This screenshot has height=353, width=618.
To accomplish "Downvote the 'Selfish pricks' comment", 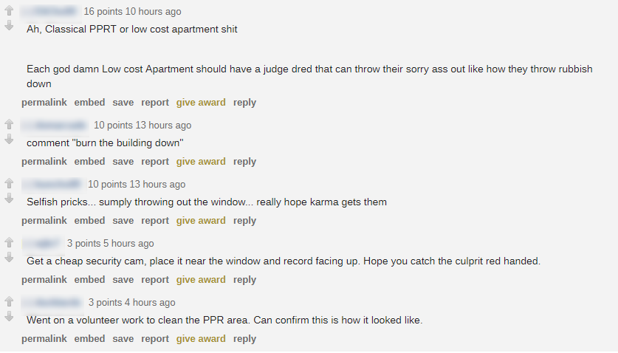I will pos(9,198).
